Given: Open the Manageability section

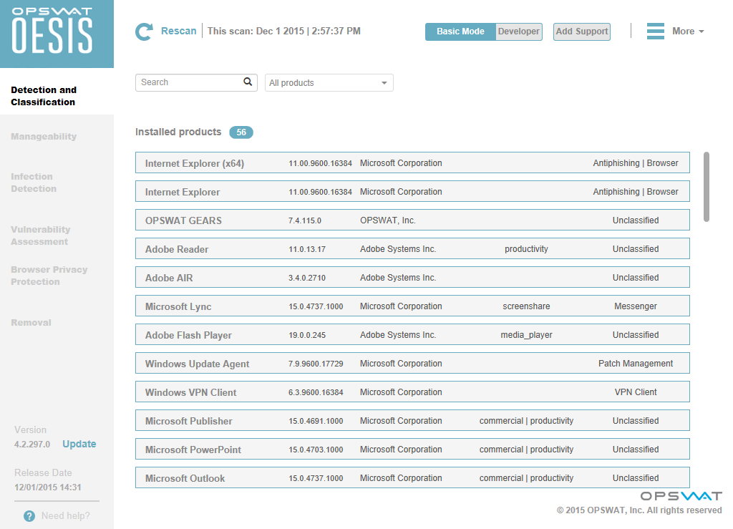Looking at the screenshot, I should click(44, 137).
